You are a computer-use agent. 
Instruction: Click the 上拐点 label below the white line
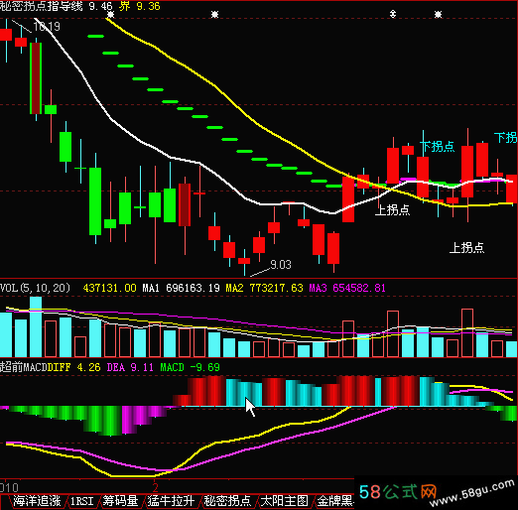(x=392, y=210)
